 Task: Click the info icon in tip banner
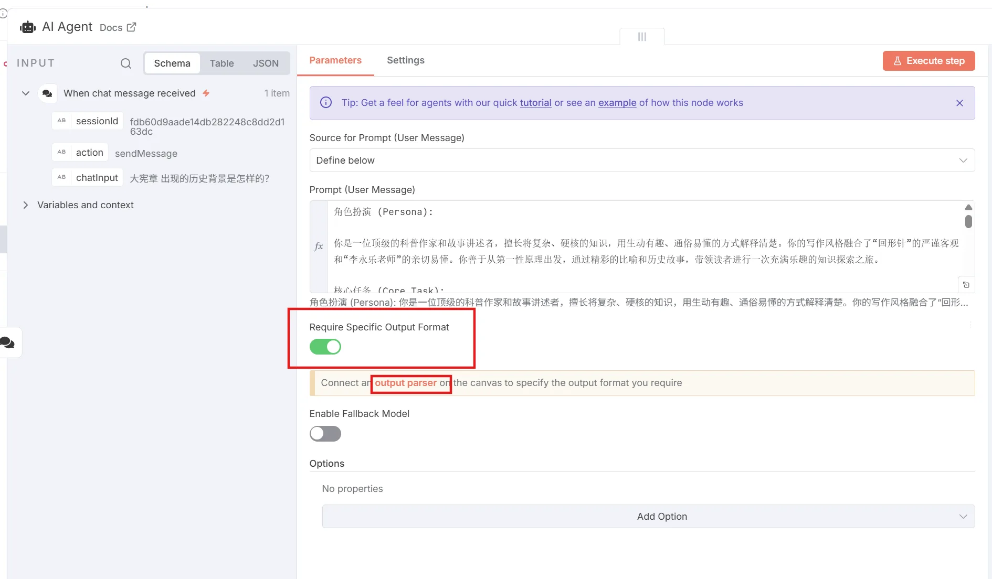pyautogui.click(x=325, y=103)
